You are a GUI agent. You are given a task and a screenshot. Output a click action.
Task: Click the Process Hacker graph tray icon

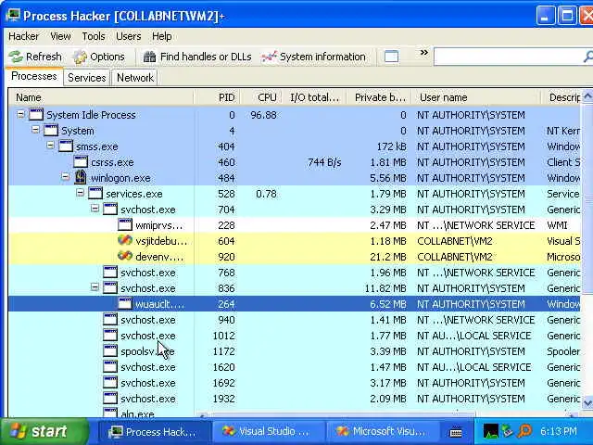pyautogui.click(x=490, y=431)
